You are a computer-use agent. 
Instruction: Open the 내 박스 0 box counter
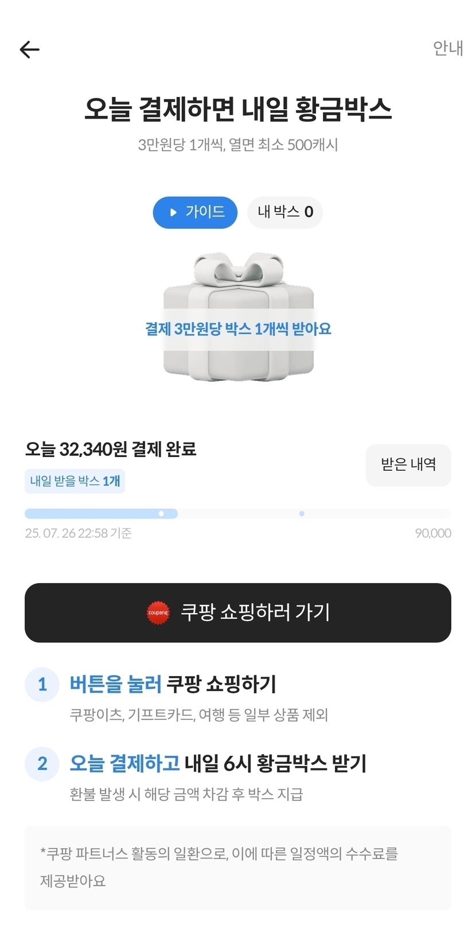click(285, 212)
